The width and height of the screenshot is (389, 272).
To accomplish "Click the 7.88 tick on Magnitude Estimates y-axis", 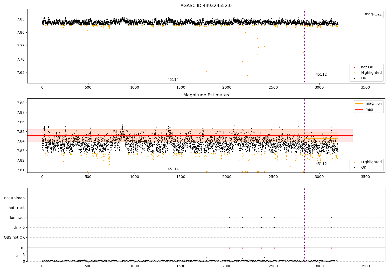I will 20,103.
